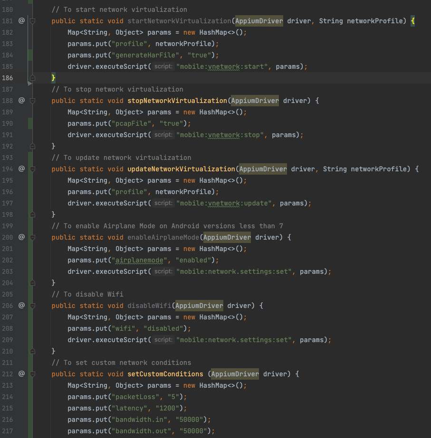Click line number 197 in the gutter

point(8,203)
